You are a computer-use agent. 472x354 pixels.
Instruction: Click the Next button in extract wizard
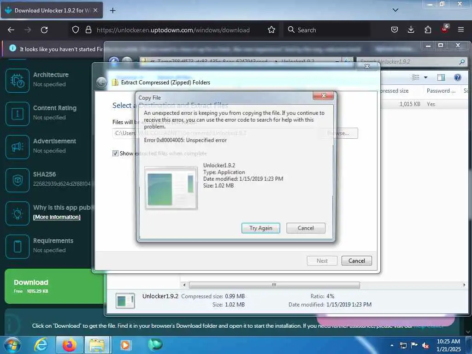(x=322, y=261)
